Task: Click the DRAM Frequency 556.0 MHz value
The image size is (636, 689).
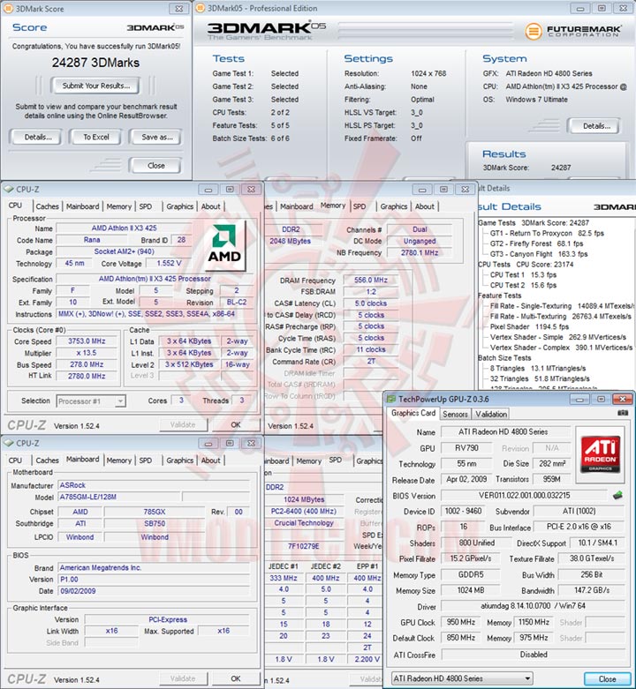Action: 371,280
